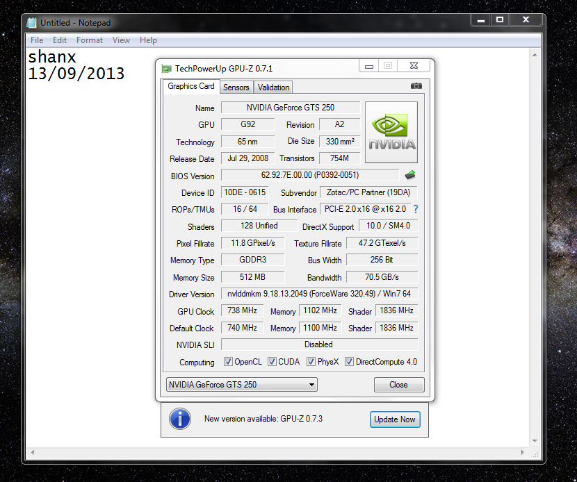The height and width of the screenshot is (482, 577).
Task: Click the text shanx in Notepad
Action: (x=52, y=57)
